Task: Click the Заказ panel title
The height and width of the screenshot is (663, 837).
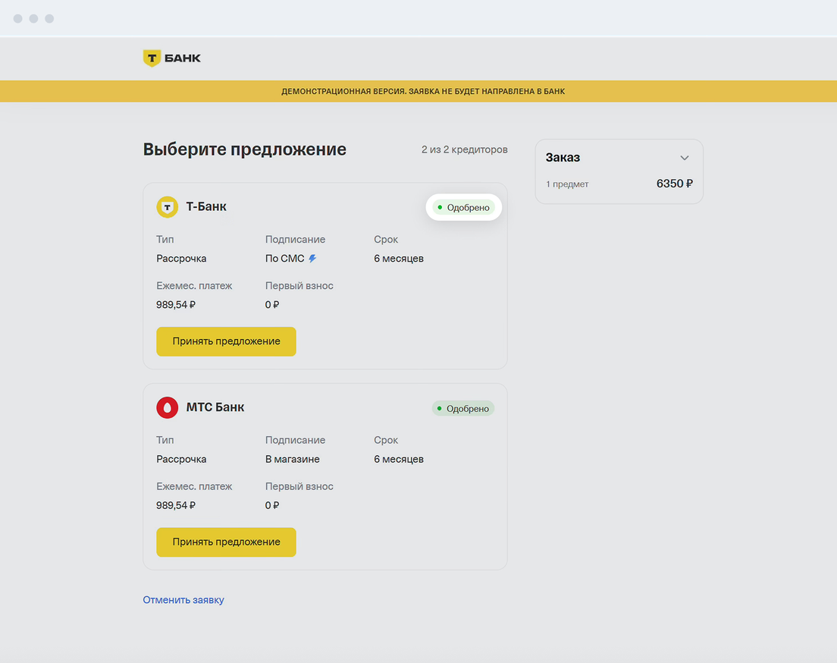Action: pos(563,158)
